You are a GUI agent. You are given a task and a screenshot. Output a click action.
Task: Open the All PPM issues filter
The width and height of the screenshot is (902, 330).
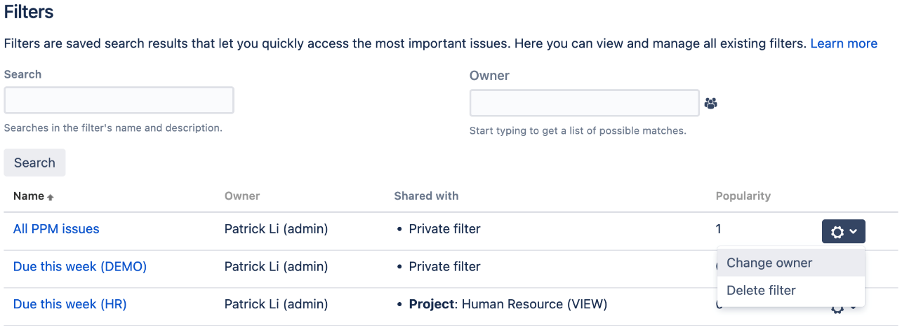[x=56, y=229]
